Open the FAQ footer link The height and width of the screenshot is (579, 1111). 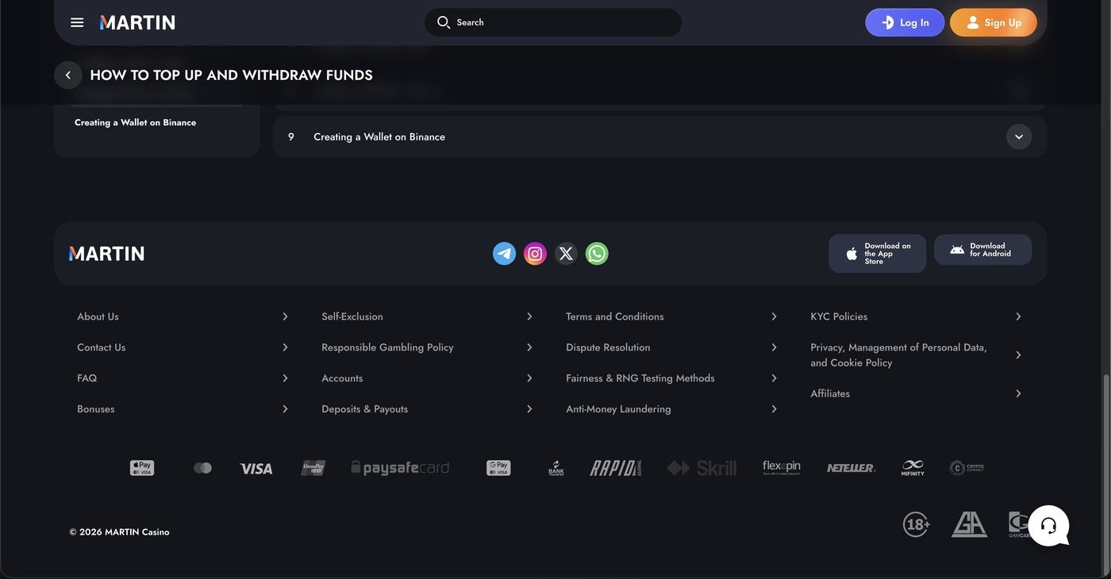(87, 378)
